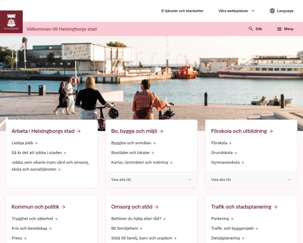This screenshot has width=303, height=243.
Task: Click arrow icon beside Omsorg och stöd
Action: (x=157, y=207)
